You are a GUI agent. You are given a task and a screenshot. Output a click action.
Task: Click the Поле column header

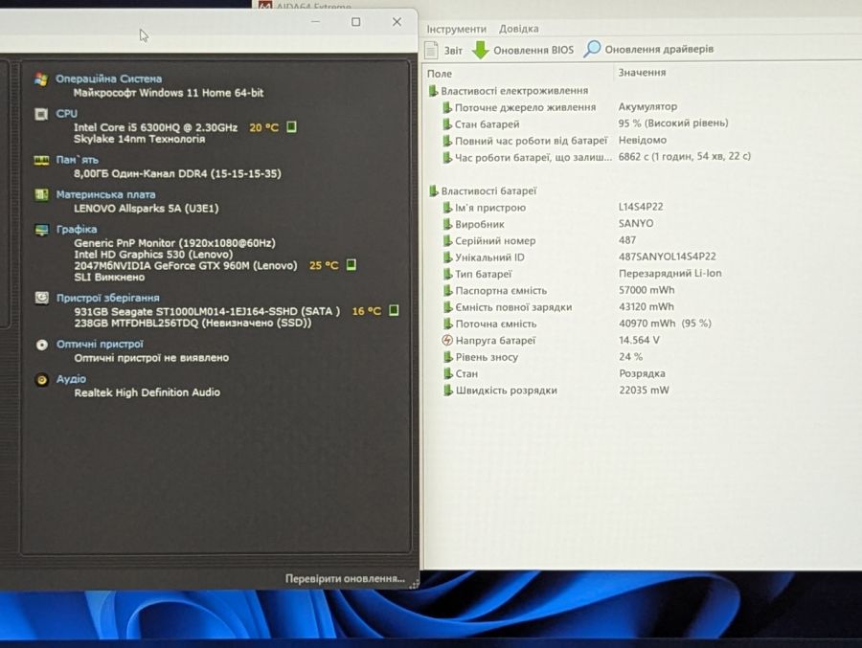[440, 74]
